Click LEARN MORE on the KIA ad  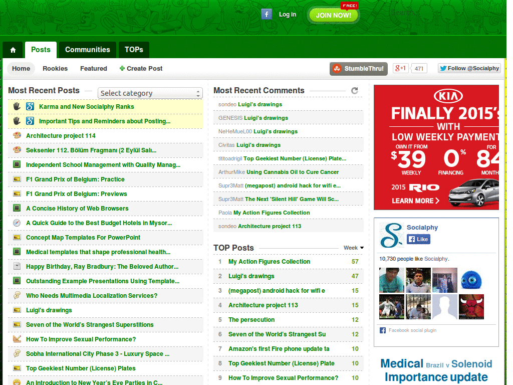[x=415, y=201]
